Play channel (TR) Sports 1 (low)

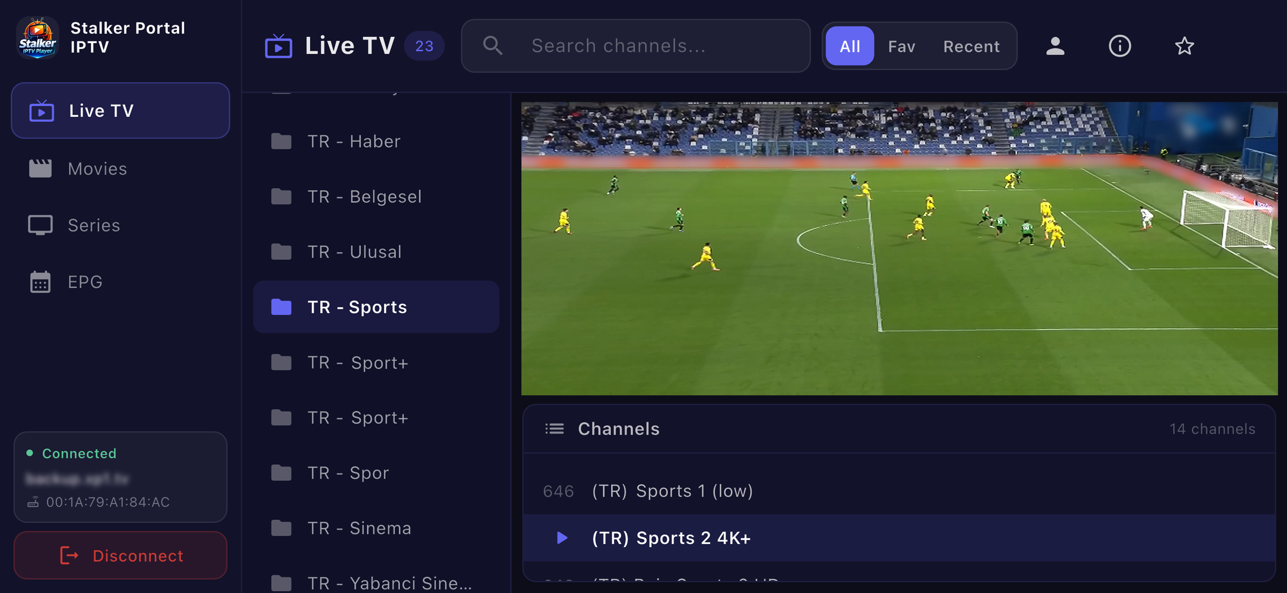click(x=899, y=491)
